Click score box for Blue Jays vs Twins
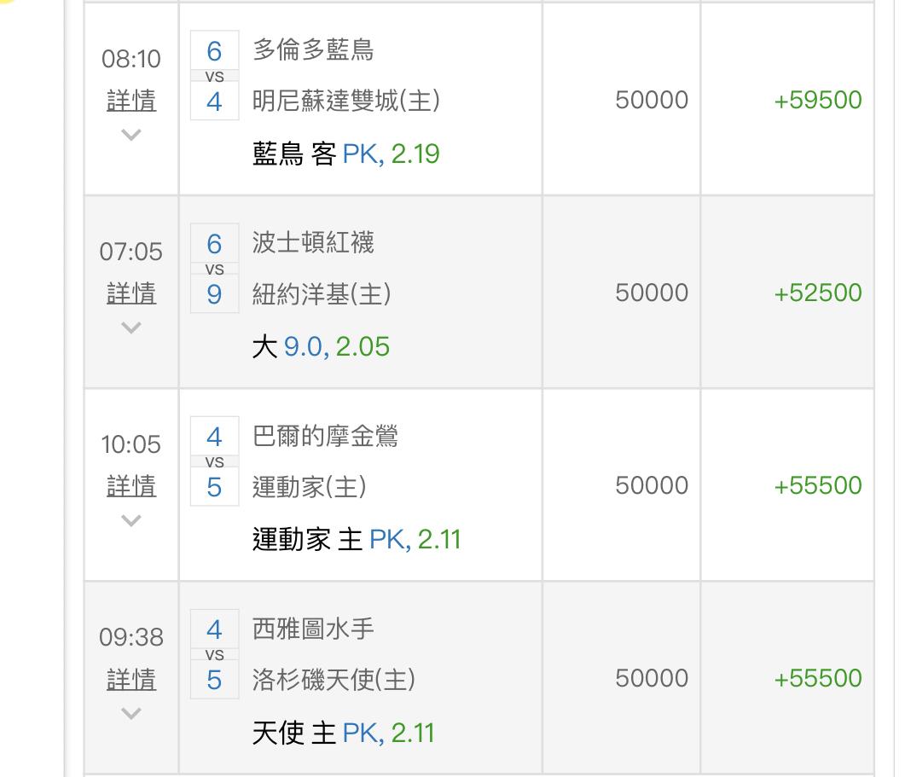This screenshot has height=777, width=905. [x=214, y=76]
